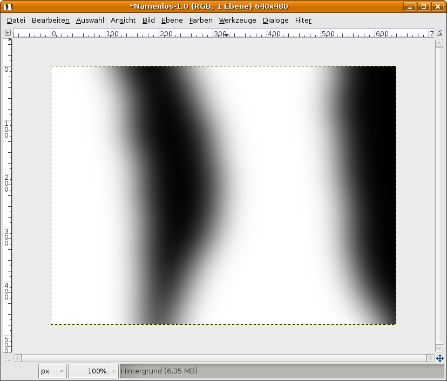
Task: Open the px unit dropdown
Action: pos(52,371)
